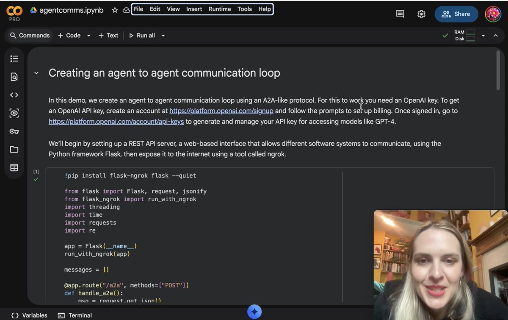Image resolution: width=508 pixels, height=320 pixels.
Task: Click the green connected checkmark
Action: pyautogui.click(x=445, y=36)
